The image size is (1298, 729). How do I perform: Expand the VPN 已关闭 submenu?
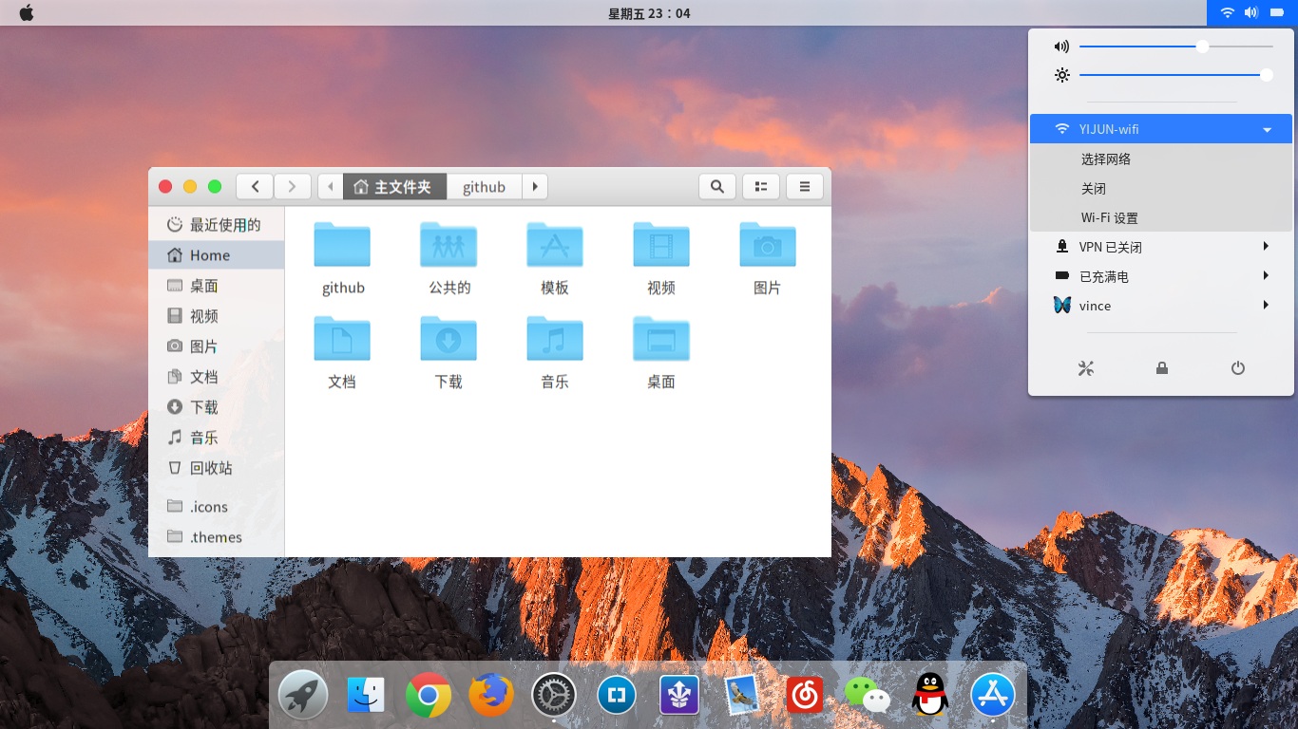(x=1161, y=247)
